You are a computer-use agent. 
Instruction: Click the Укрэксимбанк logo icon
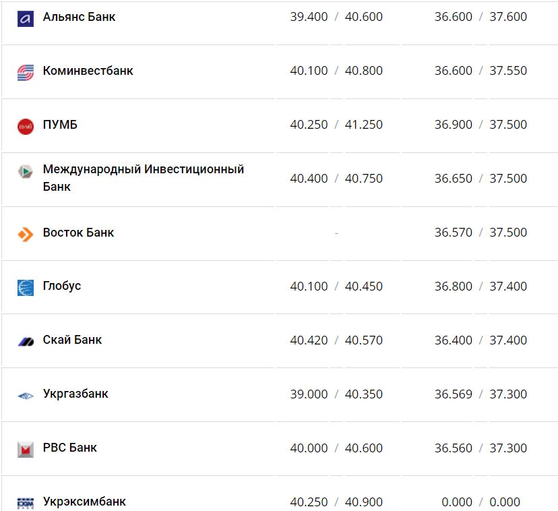click(26, 502)
